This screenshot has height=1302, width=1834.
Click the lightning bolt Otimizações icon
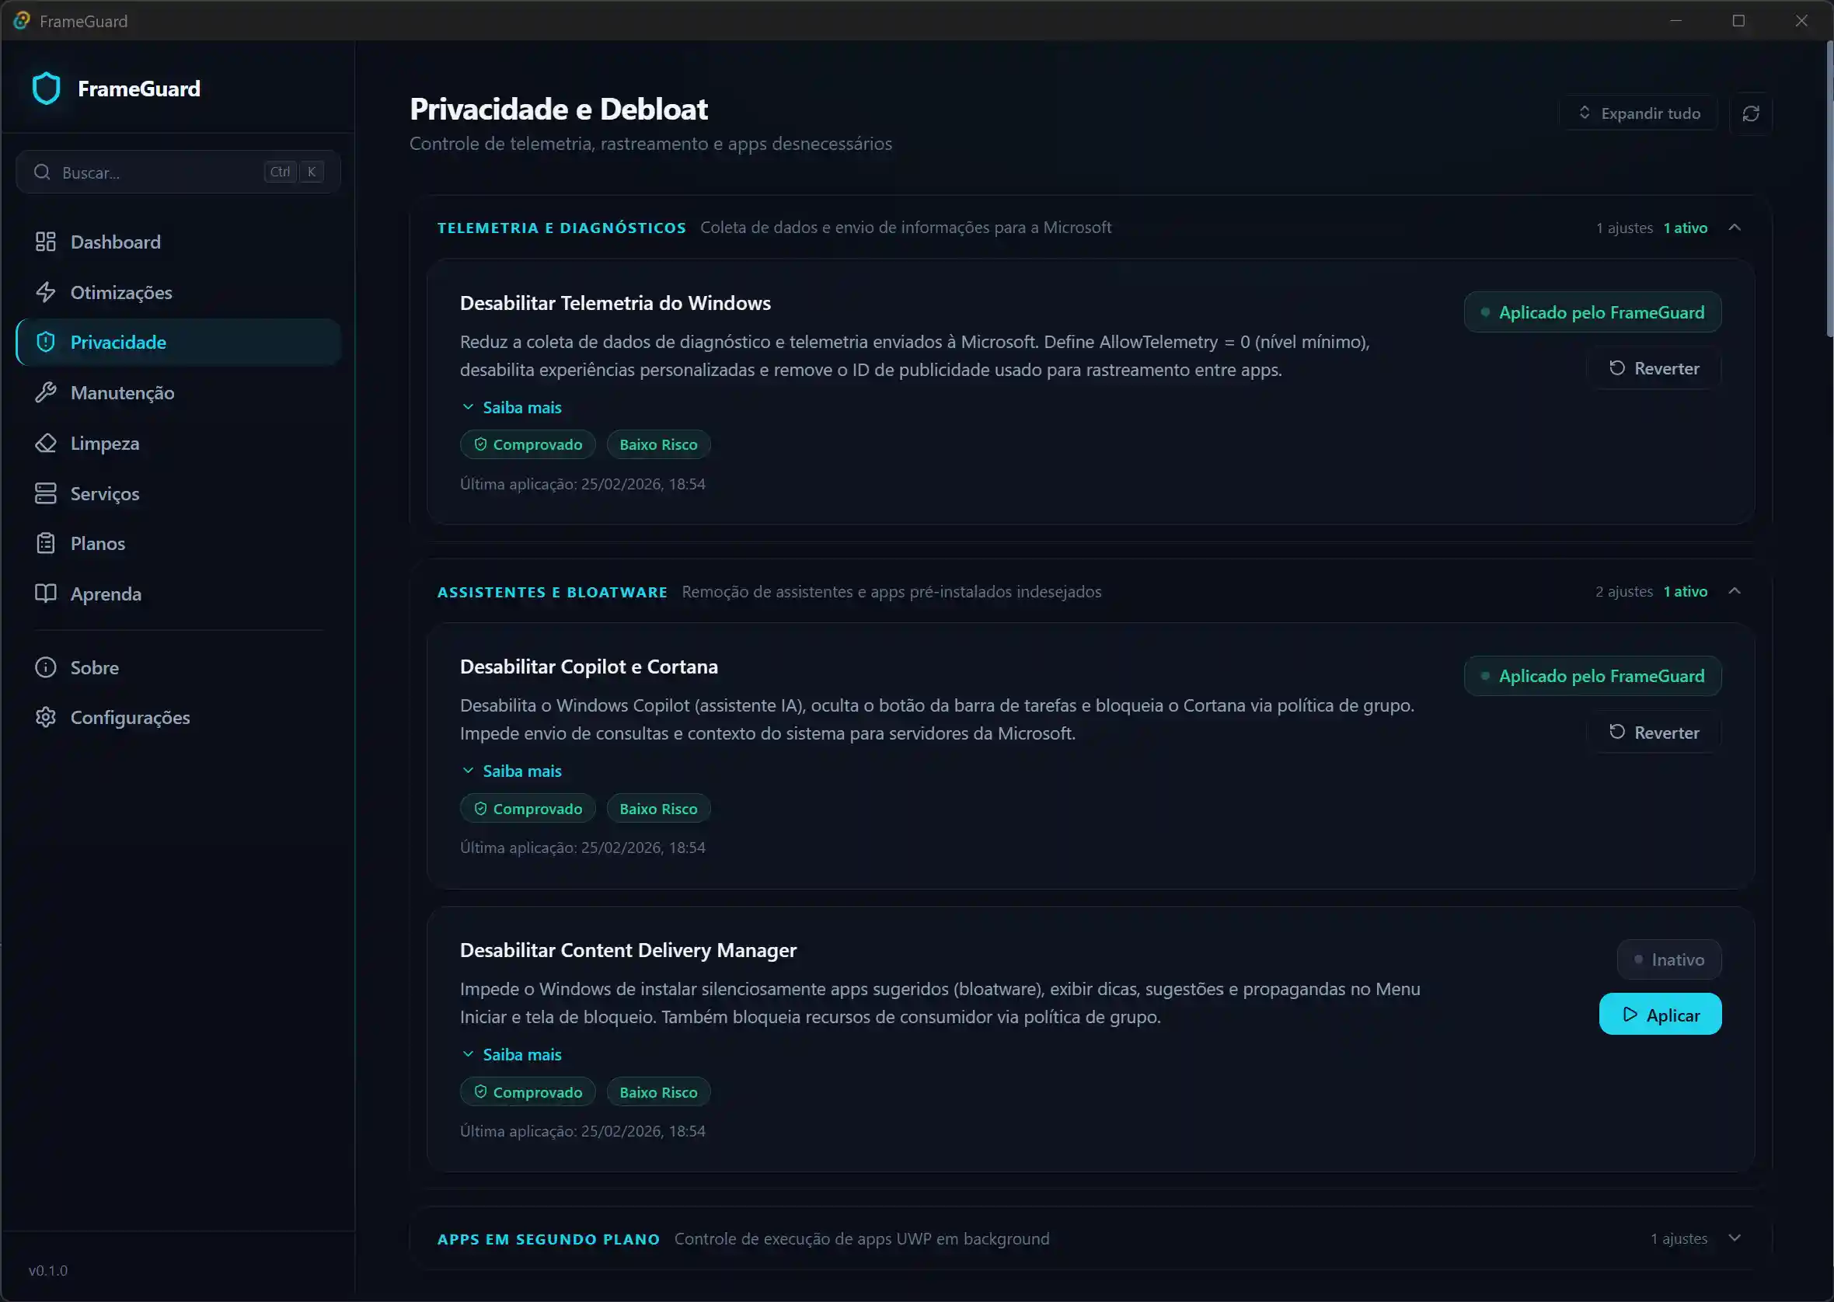46,293
